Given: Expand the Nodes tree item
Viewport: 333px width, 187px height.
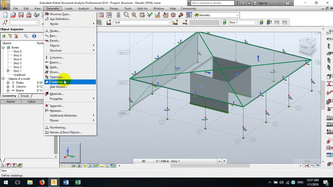Looking at the screenshot, I should point(8,83).
